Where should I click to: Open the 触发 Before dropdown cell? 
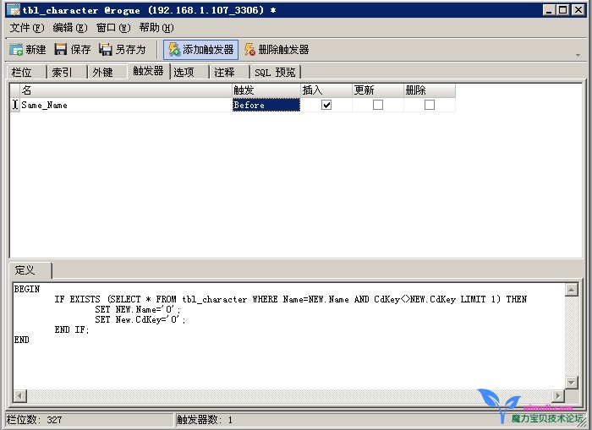click(266, 105)
